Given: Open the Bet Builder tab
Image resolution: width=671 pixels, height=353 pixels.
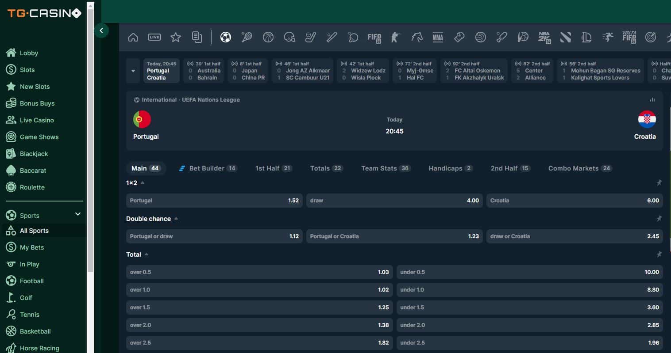Looking at the screenshot, I should point(208,168).
